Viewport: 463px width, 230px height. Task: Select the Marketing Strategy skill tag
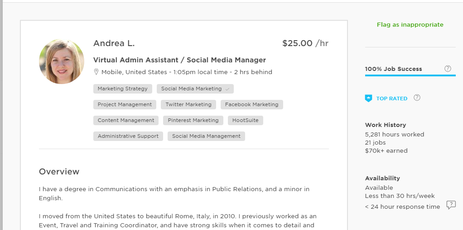point(122,89)
